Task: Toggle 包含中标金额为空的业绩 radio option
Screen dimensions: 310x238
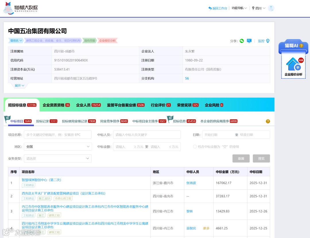Action: (195, 147)
